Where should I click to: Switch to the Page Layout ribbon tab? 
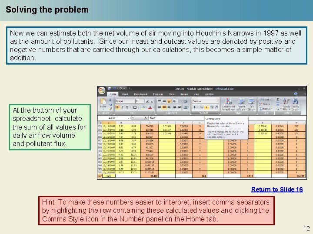click(141, 94)
